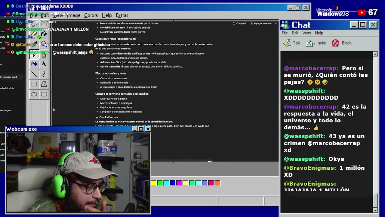
Task: Click the Invite icon in Chat toolbar
Action: point(309,43)
